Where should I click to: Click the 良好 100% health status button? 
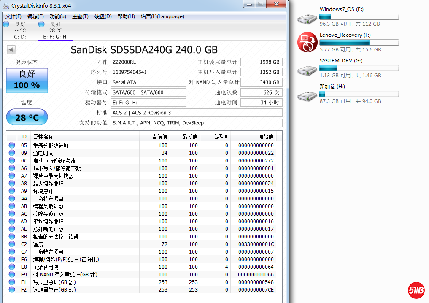click(27, 80)
